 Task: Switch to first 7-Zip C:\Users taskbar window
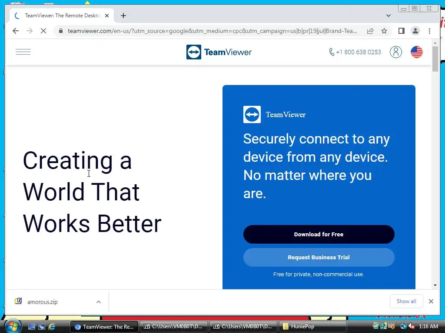(173, 326)
